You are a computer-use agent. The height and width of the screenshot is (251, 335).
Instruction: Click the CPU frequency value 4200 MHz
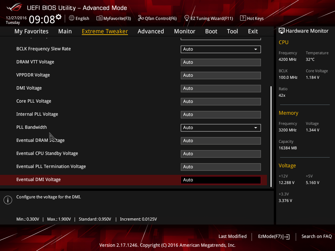click(288, 59)
